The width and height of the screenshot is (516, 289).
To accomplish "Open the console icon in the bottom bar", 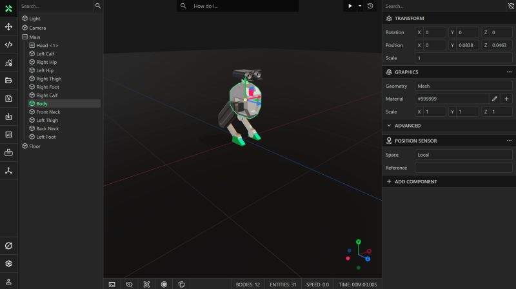I will [112, 284].
